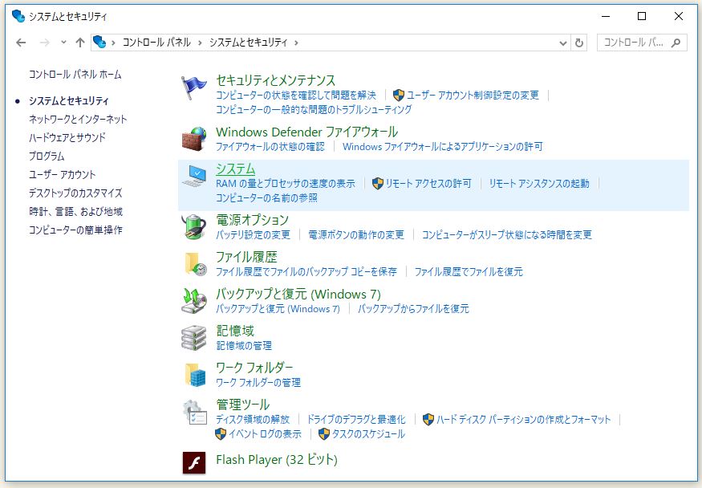This screenshot has width=702, height=488.
Task: Open ユーザー アカウント in sidebar
Action: point(63,175)
